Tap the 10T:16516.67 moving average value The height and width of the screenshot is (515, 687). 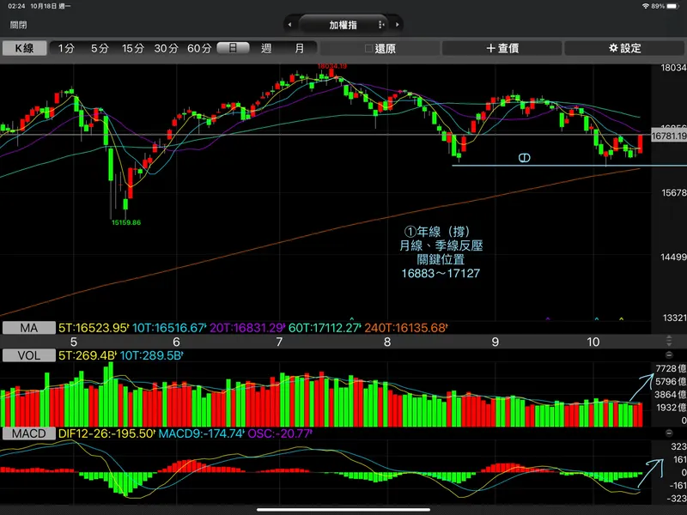point(169,328)
